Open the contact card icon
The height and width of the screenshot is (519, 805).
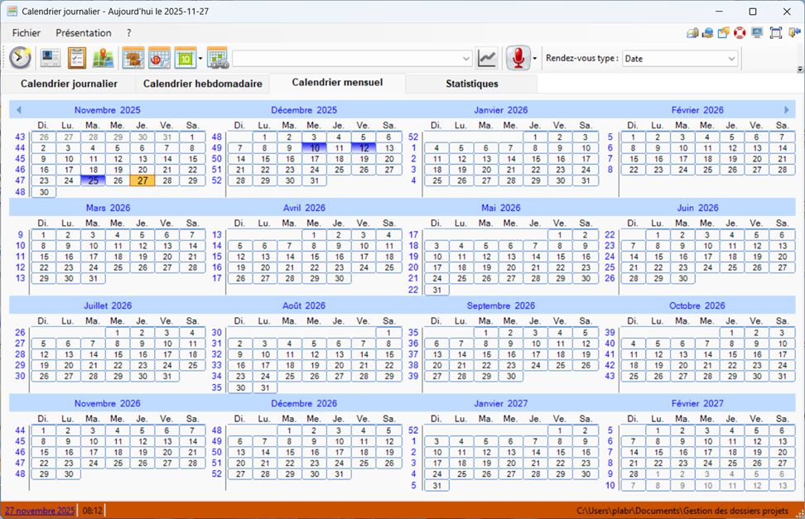coord(51,58)
